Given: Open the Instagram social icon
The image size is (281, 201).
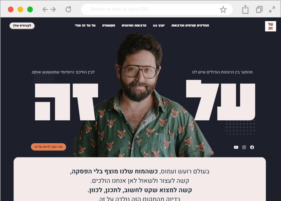Looking at the screenshot, I should click(244, 147).
